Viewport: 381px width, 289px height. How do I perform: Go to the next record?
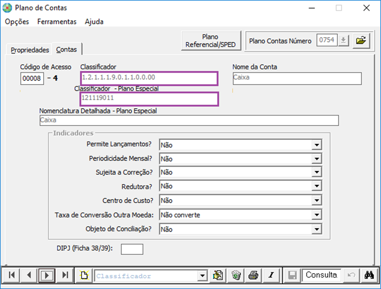[47, 275]
